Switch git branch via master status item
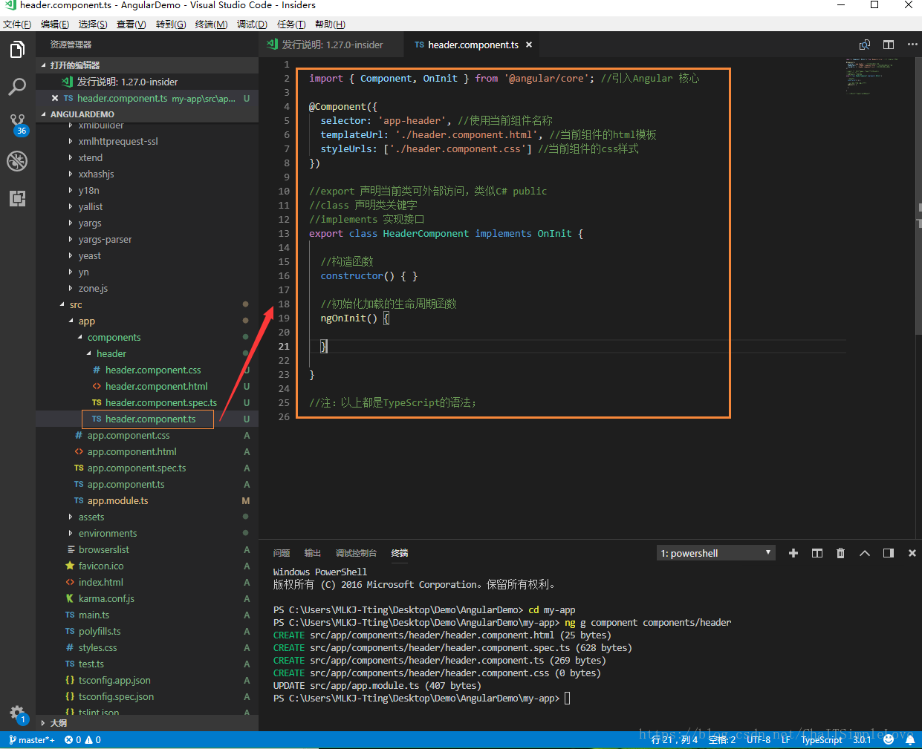This screenshot has width=922, height=749. pyautogui.click(x=31, y=740)
